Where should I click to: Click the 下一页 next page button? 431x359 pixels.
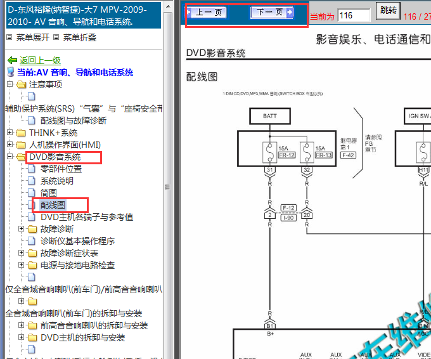point(272,13)
